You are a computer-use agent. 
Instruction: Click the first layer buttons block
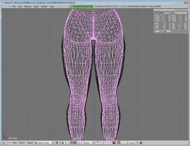coord(99,143)
